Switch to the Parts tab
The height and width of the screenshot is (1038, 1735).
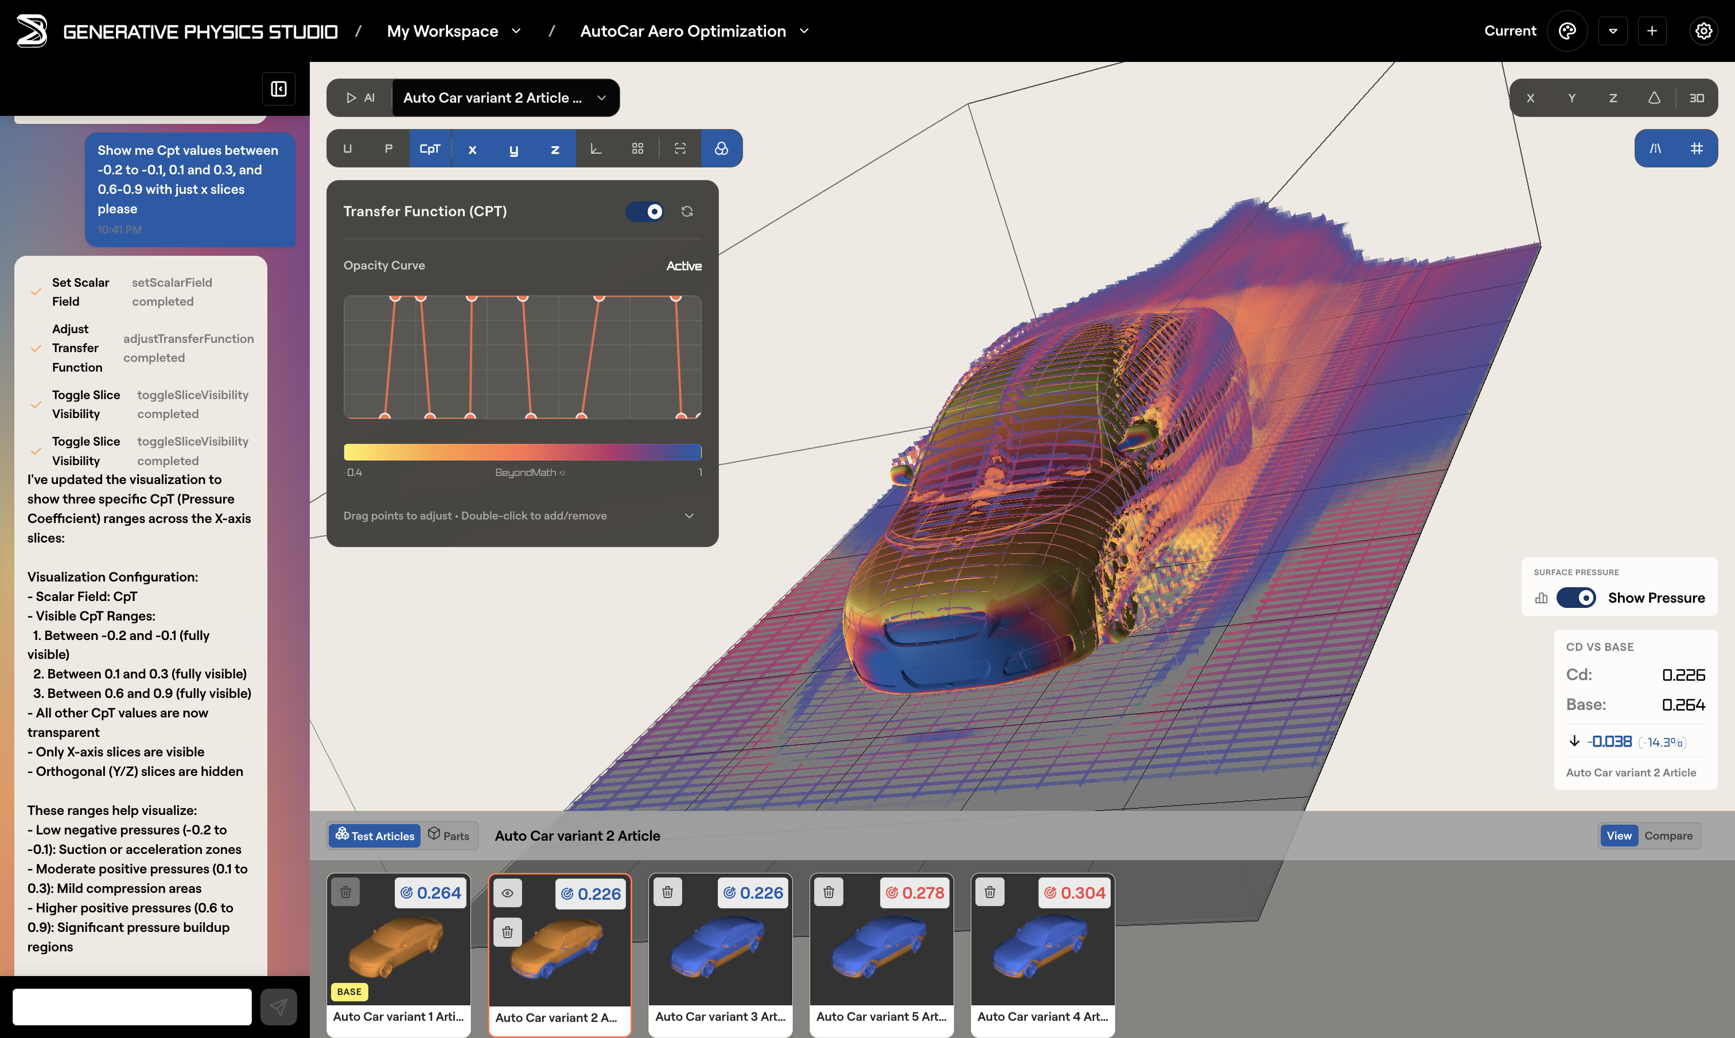449,835
